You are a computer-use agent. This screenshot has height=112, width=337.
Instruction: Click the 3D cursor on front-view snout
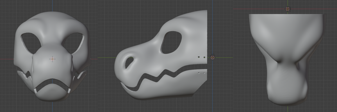[x=52, y=59]
